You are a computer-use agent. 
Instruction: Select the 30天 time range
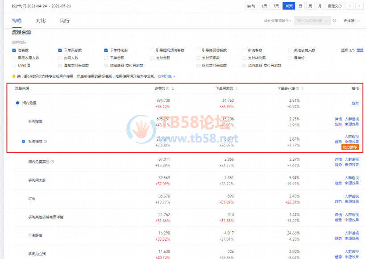[289, 6]
